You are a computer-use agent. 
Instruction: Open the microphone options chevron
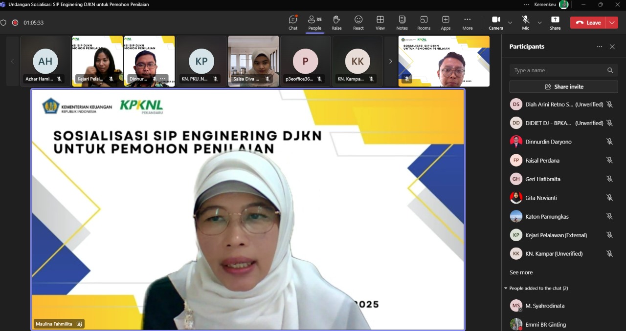pyautogui.click(x=539, y=22)
